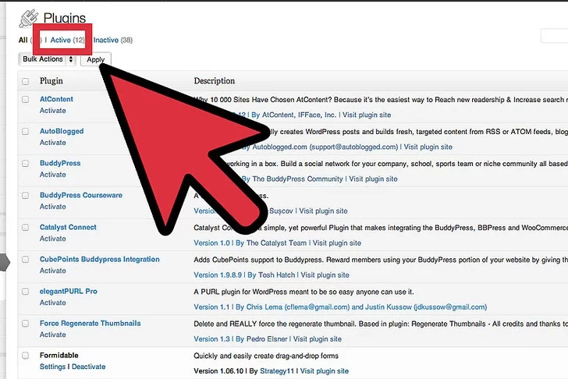Show All plugins filter
Screen dimensions: 568x379
[23, 40]
